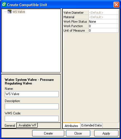
Task: Click the Unit of Measure value cell
Action: 104,30
